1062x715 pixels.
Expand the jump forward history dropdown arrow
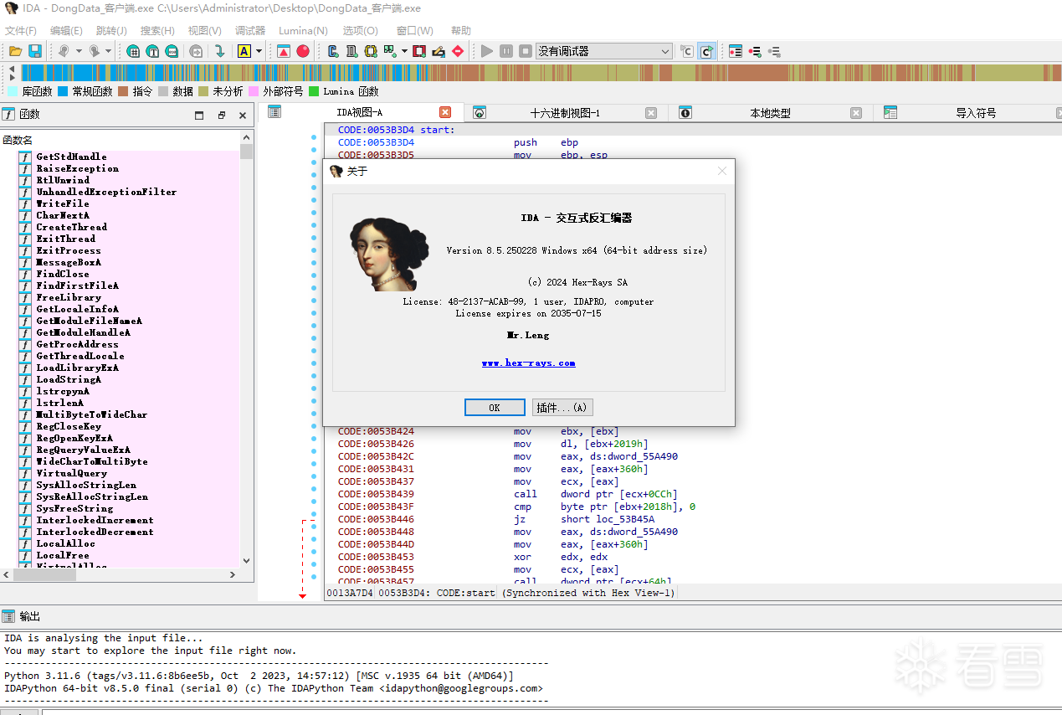(x=110, y=51)
